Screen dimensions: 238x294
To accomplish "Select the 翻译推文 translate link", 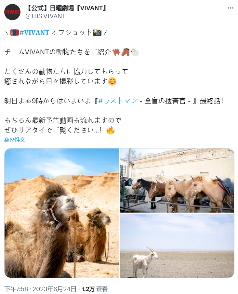I will pyautogui.click(x=15, y=140).
